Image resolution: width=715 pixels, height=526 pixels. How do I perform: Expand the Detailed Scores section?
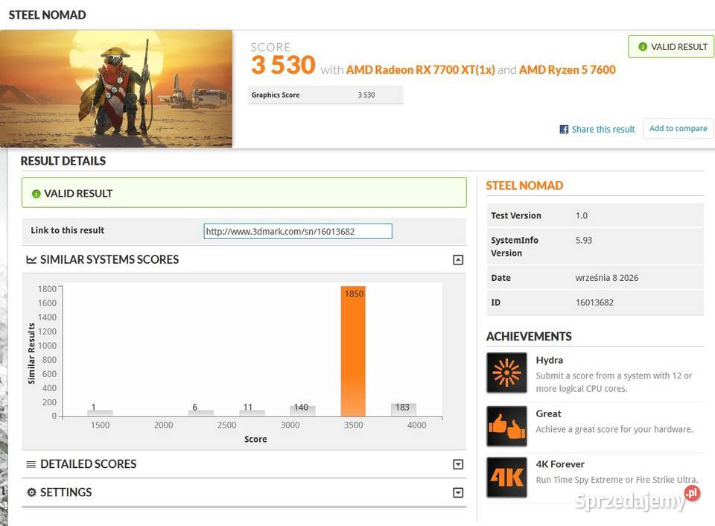pos(458,464)
